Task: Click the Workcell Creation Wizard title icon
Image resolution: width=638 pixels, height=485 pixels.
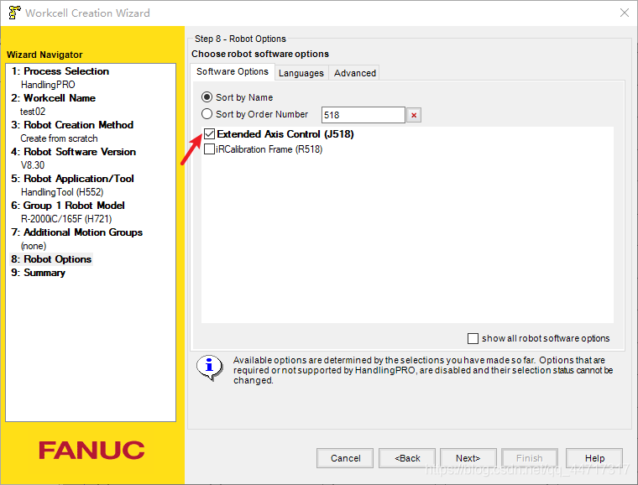Action: (x=14, y=13)
